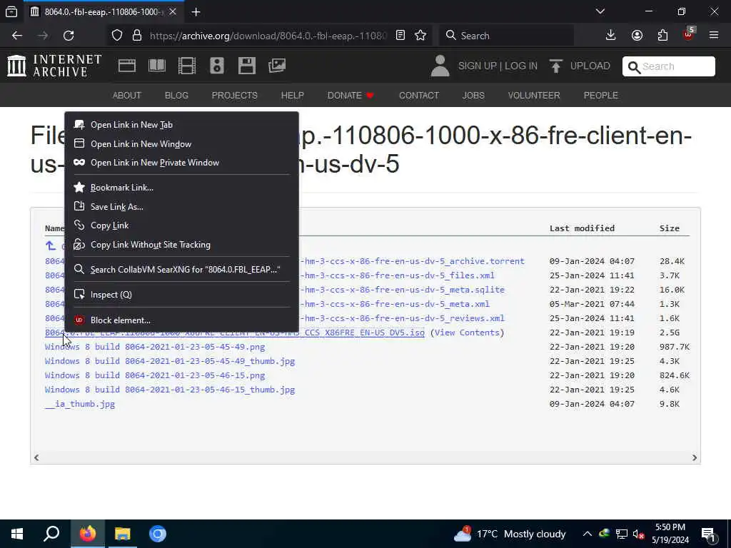Viewport: 731px width, 548px height.
Task: Open the Windows Start menu
Action: (17, 534)
